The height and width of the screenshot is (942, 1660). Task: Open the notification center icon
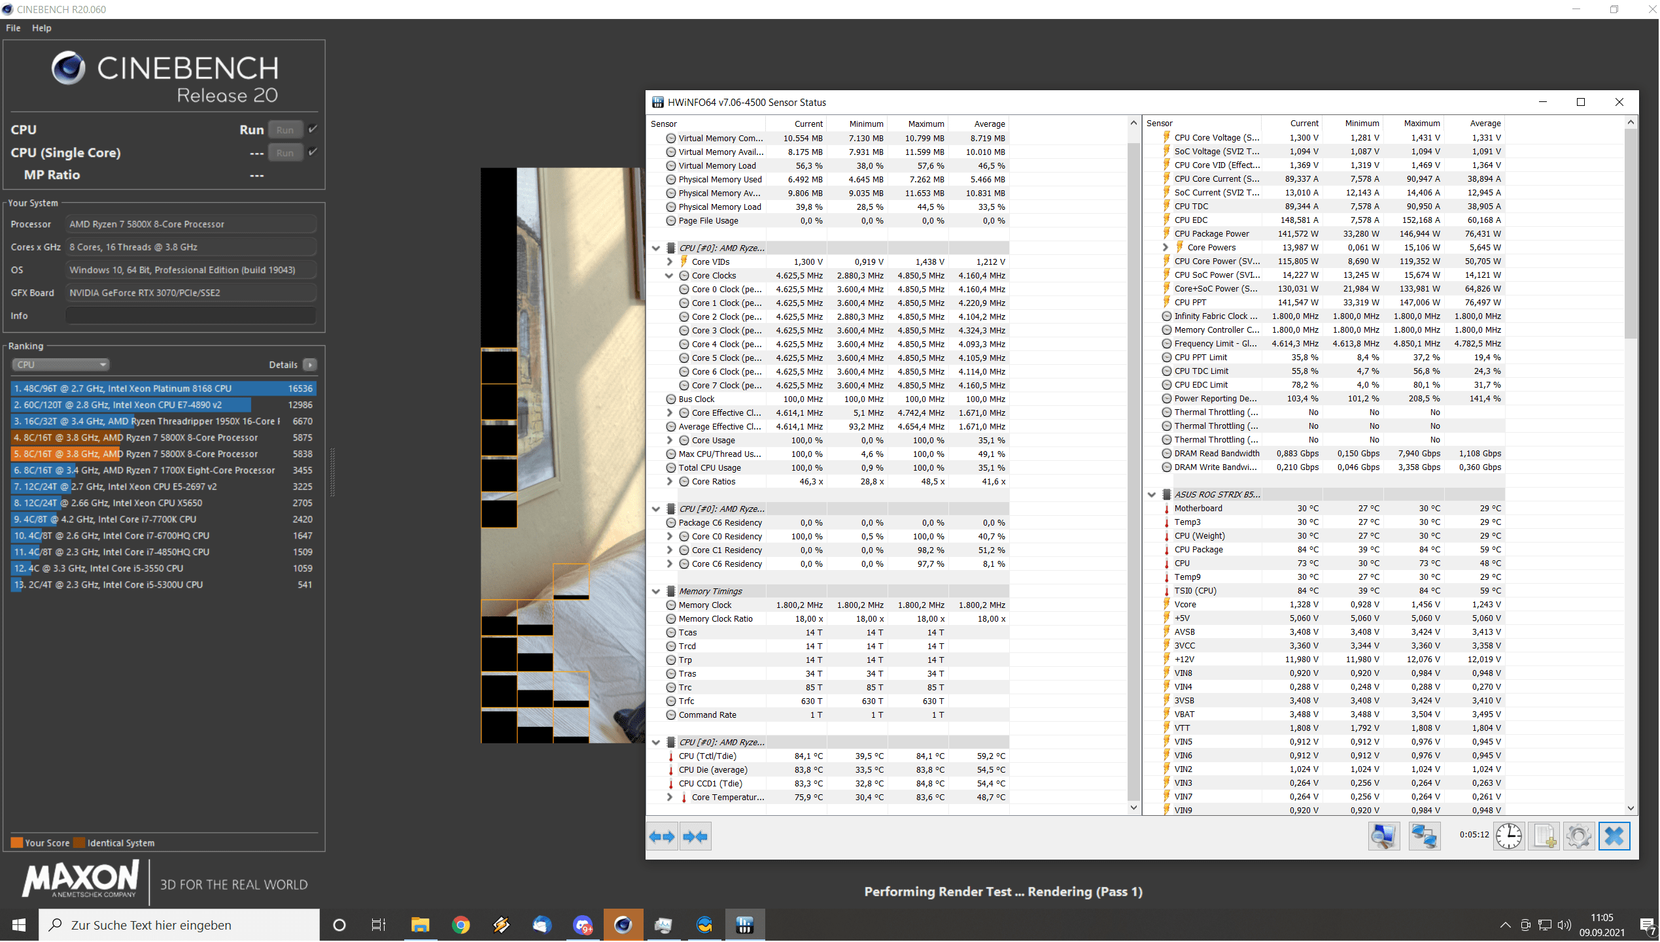[x=1647, y=926]
